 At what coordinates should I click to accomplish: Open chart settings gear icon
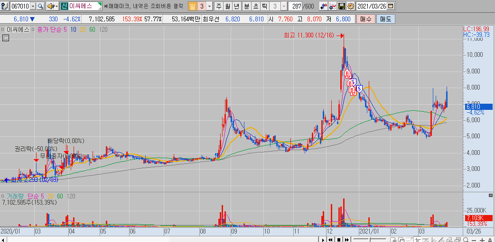(x=350, y=6)
